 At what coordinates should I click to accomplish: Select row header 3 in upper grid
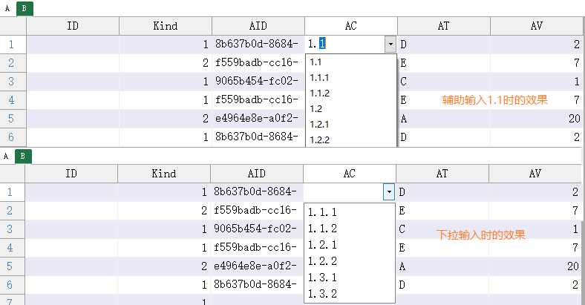tap(11, 82)
